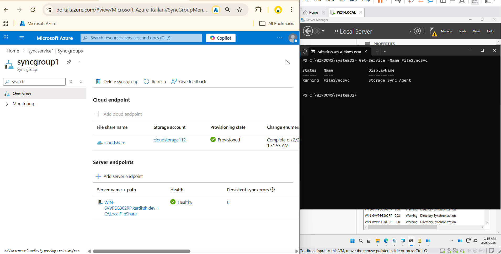The height and width of the screenshot is (254, 501).
Task: Open site information icon in address bar
Action: (x=49, y=10)
